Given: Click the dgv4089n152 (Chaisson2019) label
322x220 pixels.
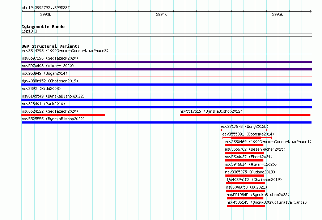Looking at the screenshot, I should [x=254, y=180].
